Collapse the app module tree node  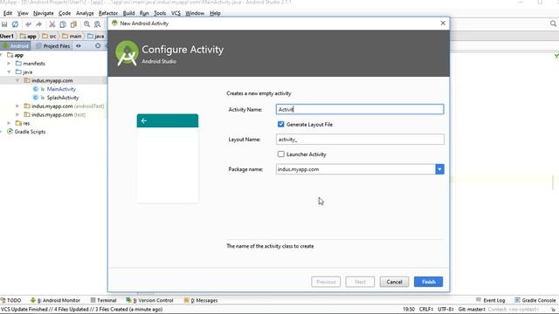click(x=2, y=55)
